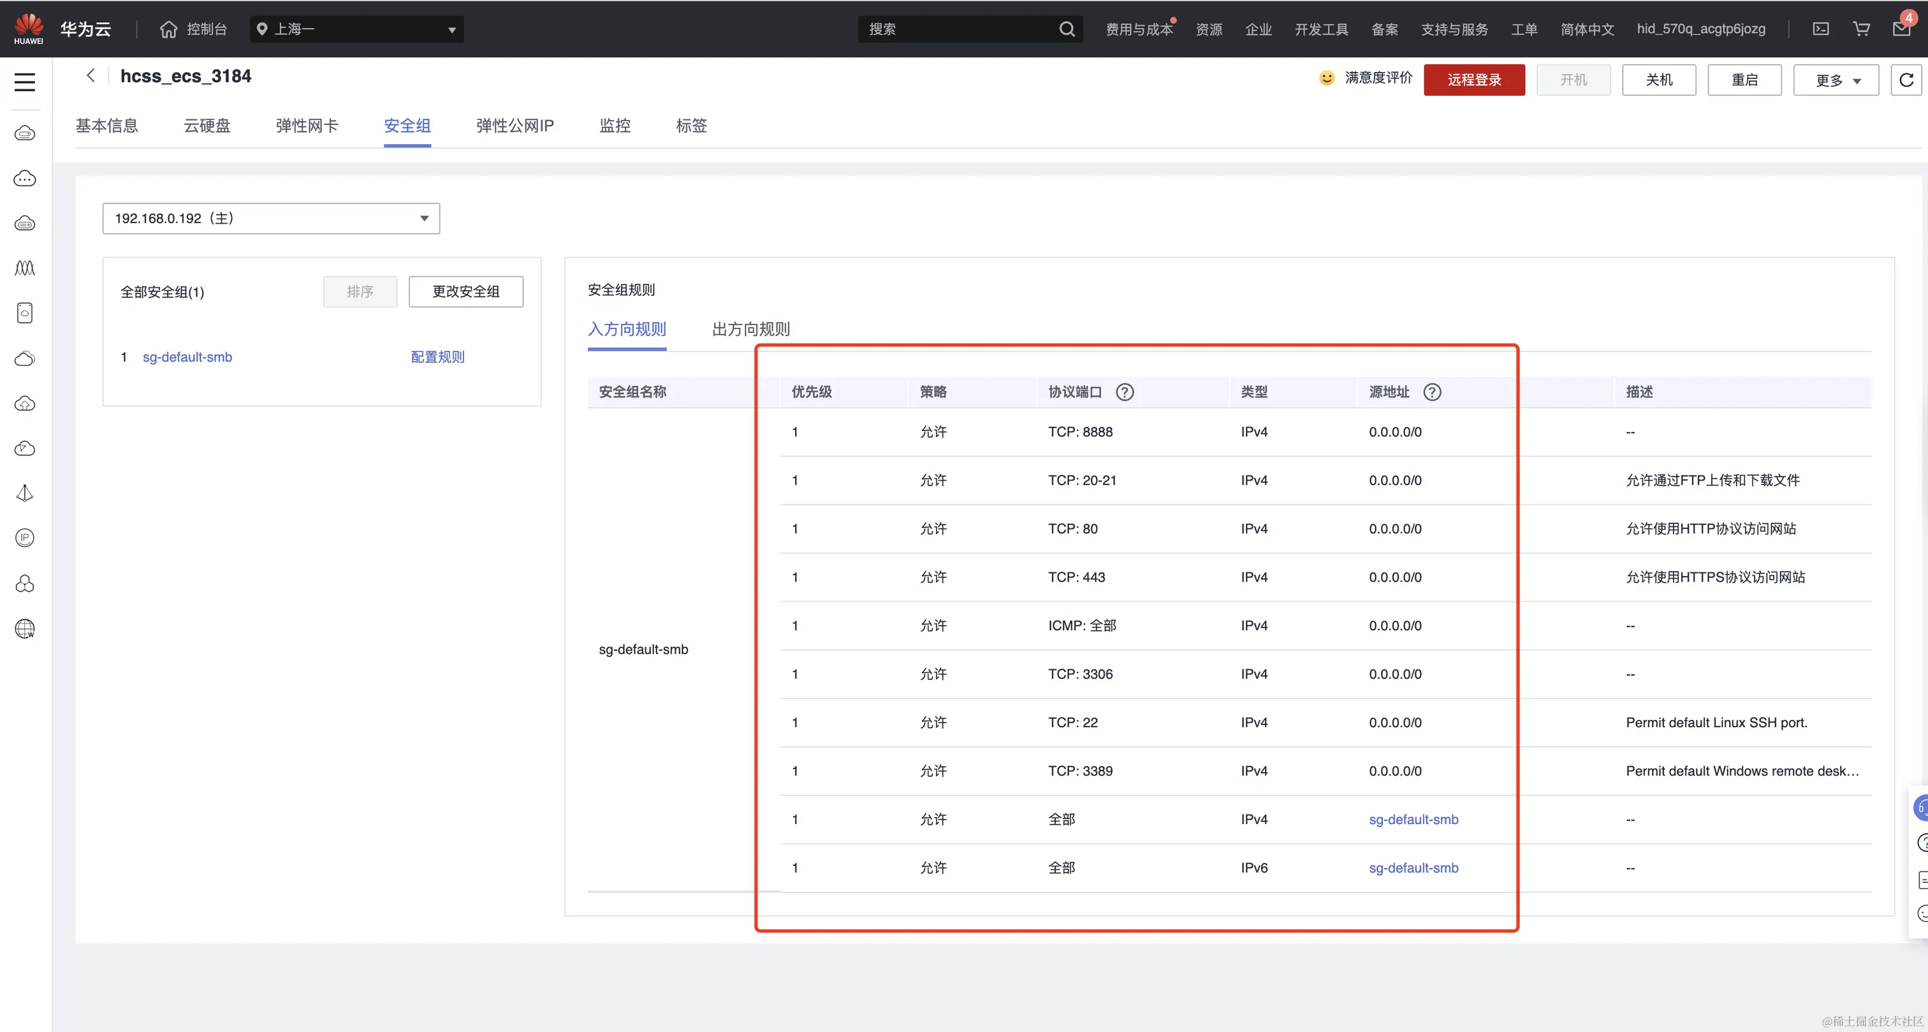Open the hamburger menu in sidebar
Screen dimensions: 1928x1032
[25, 82]
